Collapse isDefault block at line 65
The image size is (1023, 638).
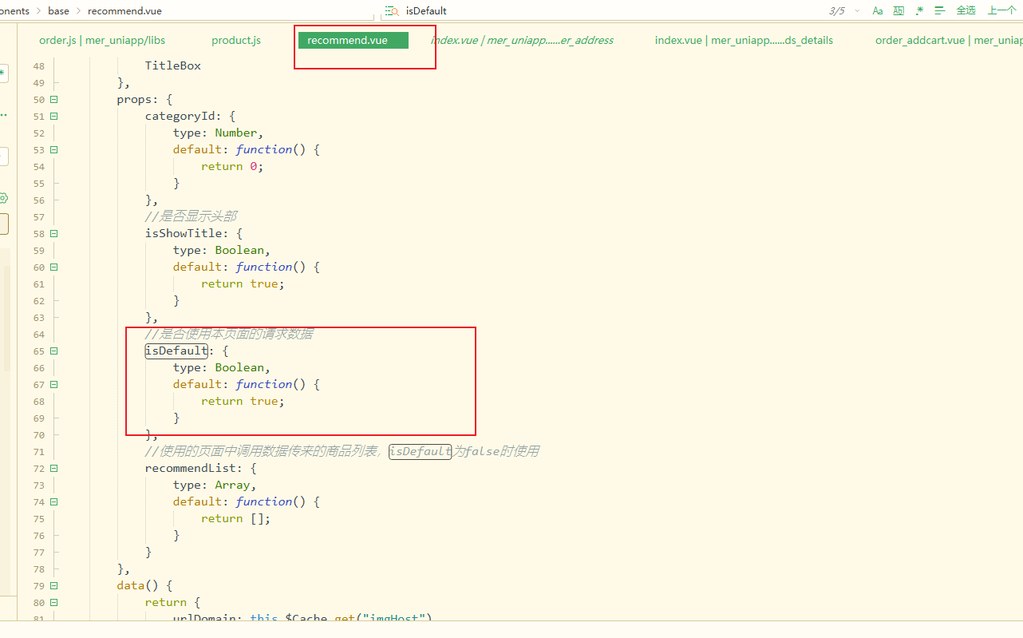click(x=54, y=351)
